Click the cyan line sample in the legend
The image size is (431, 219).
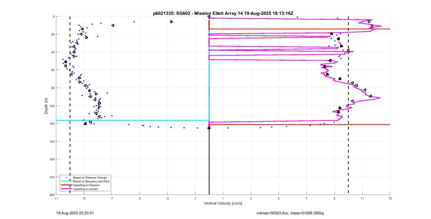click(66, 181)
